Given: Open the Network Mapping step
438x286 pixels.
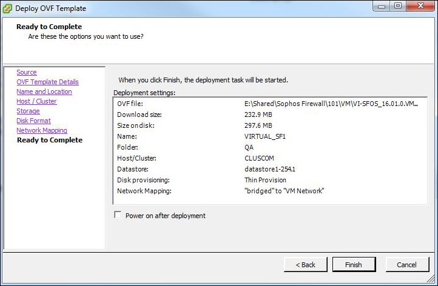Looking at the screenshot, I should point(42,130).
